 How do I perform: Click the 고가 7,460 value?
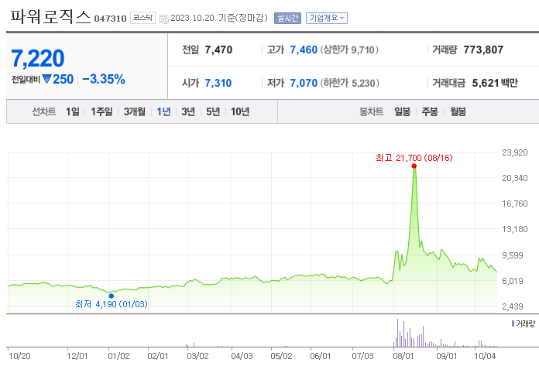(304, 50)
